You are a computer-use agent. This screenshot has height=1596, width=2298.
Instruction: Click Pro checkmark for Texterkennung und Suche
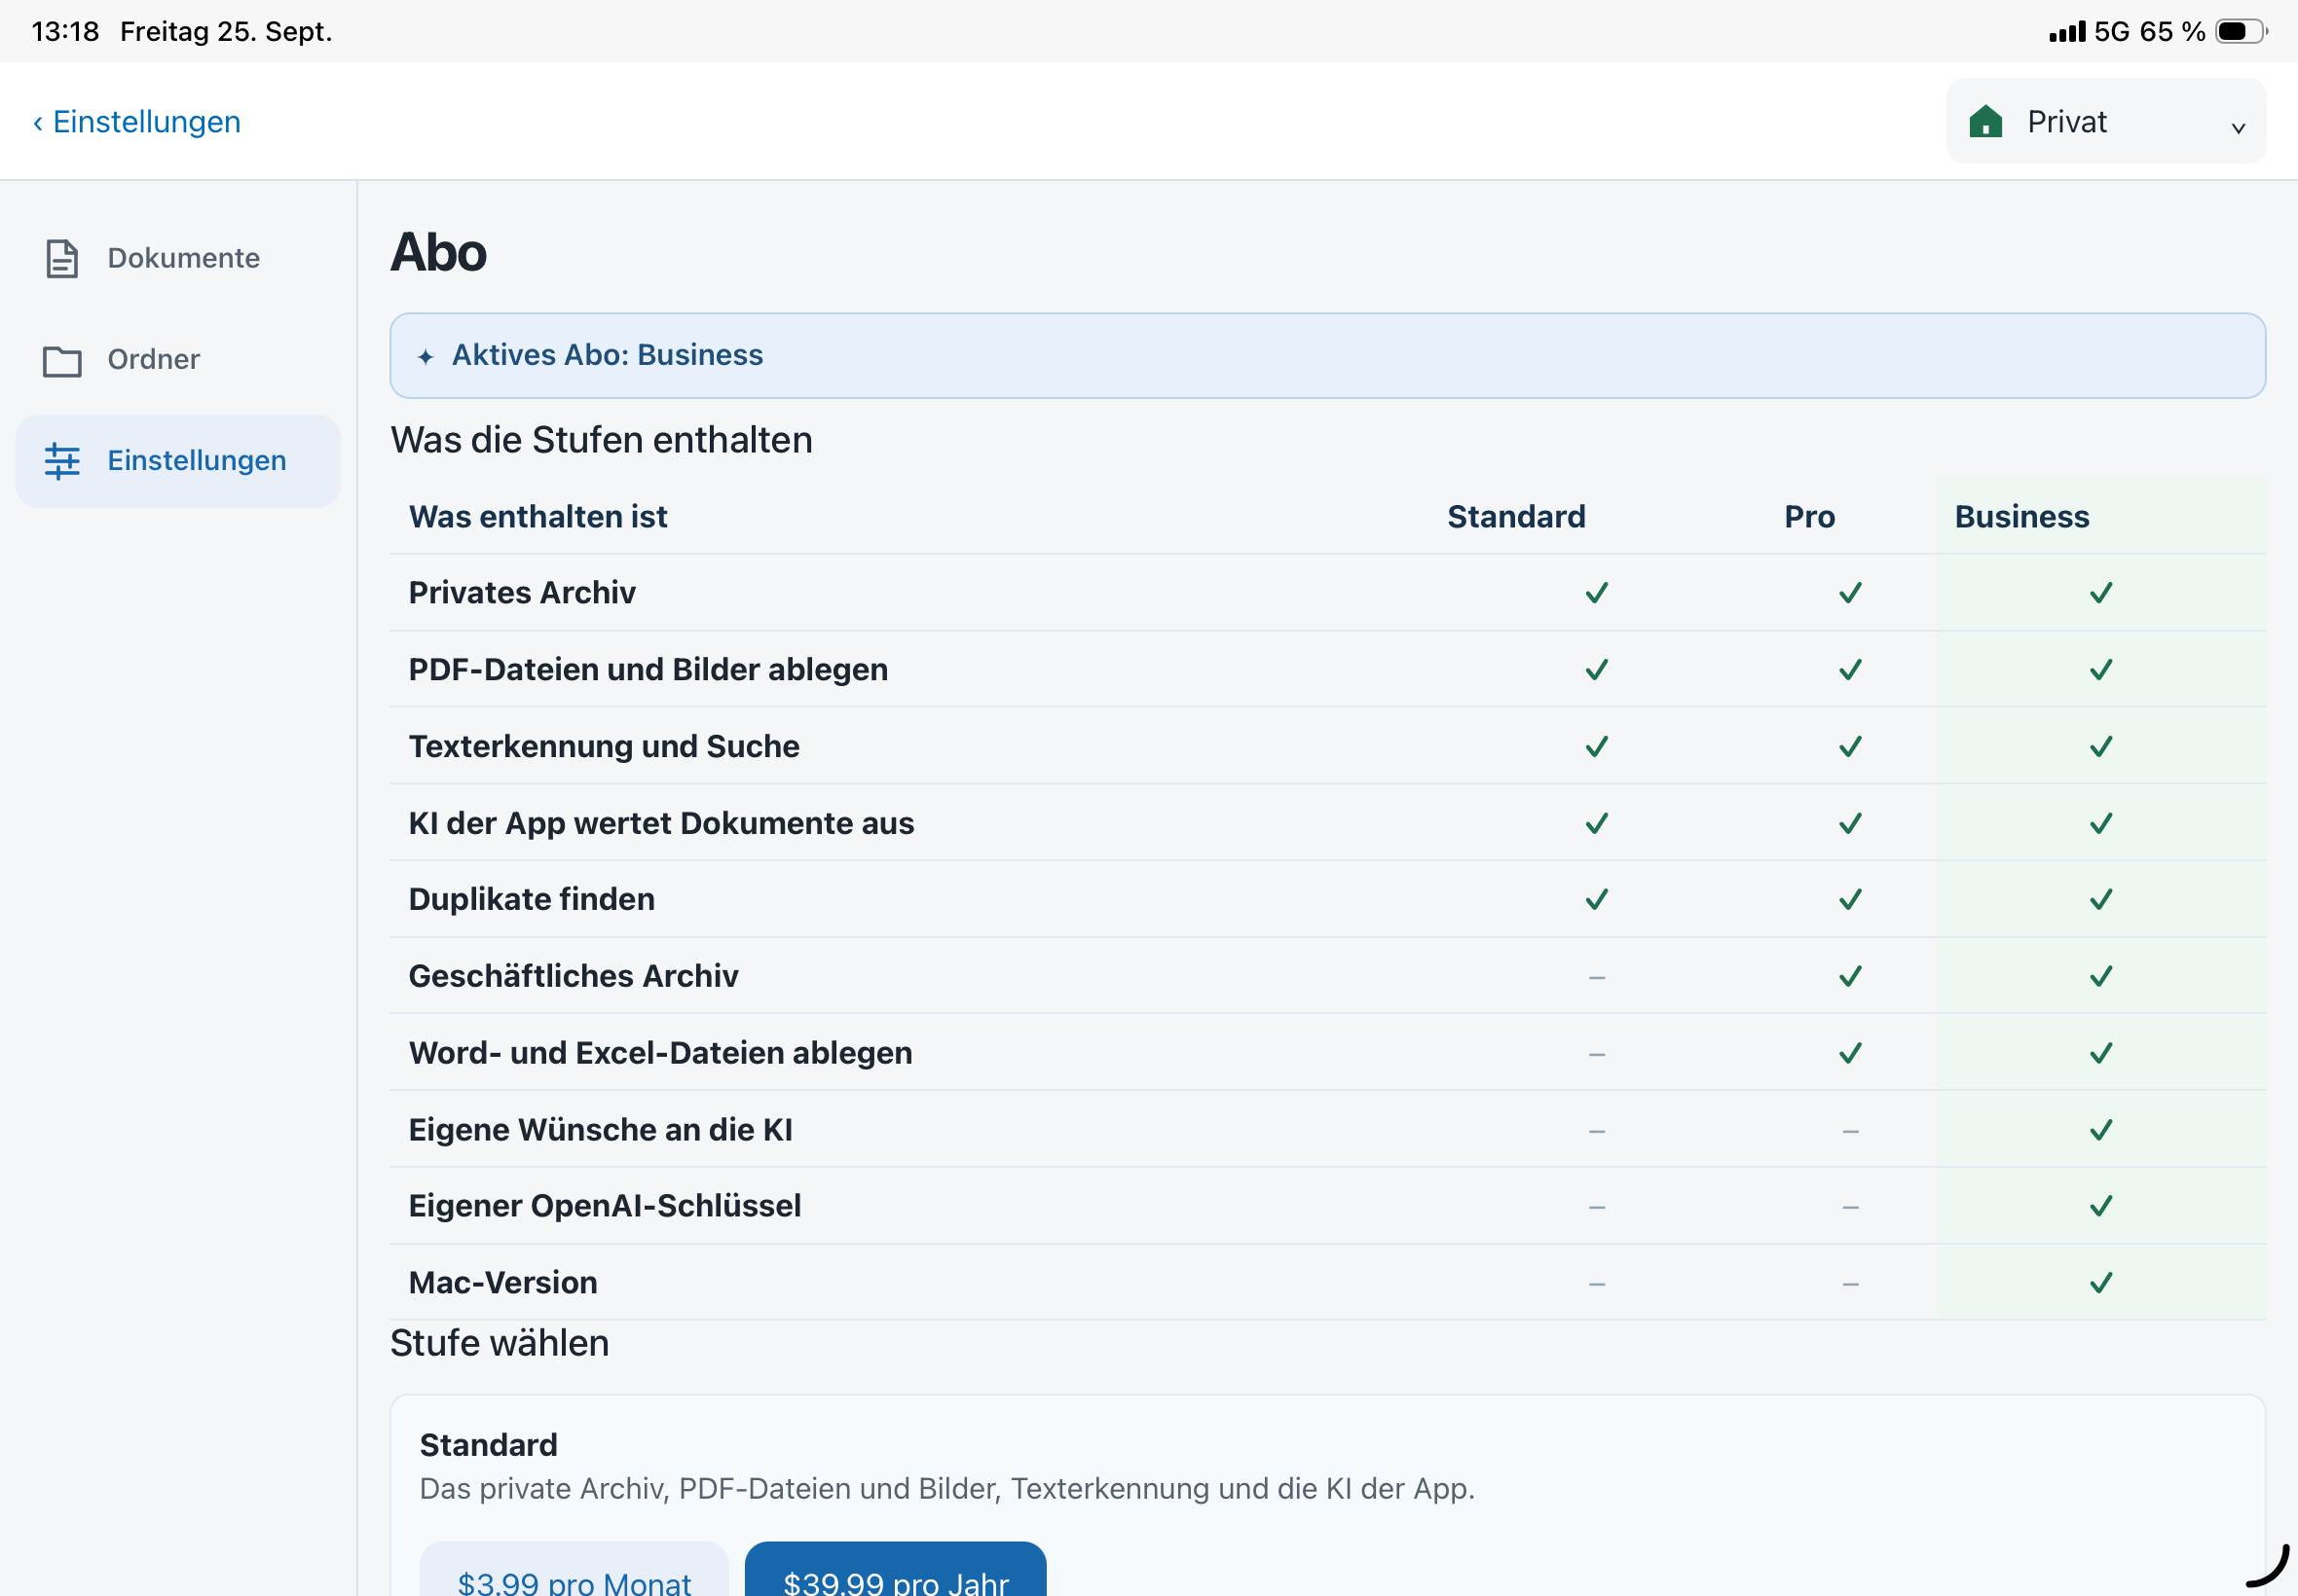tap(1850, 747)
